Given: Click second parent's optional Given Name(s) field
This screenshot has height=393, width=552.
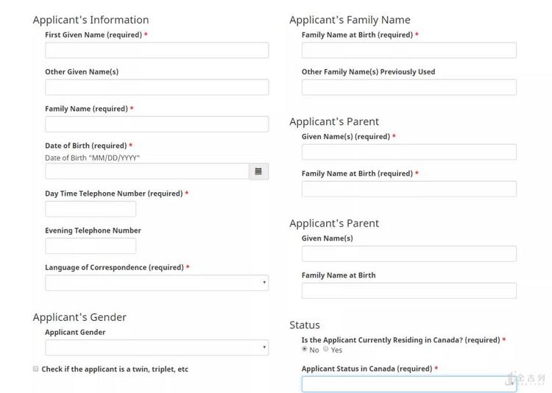Looking at the screenshot, I should [x=408, y=253].
